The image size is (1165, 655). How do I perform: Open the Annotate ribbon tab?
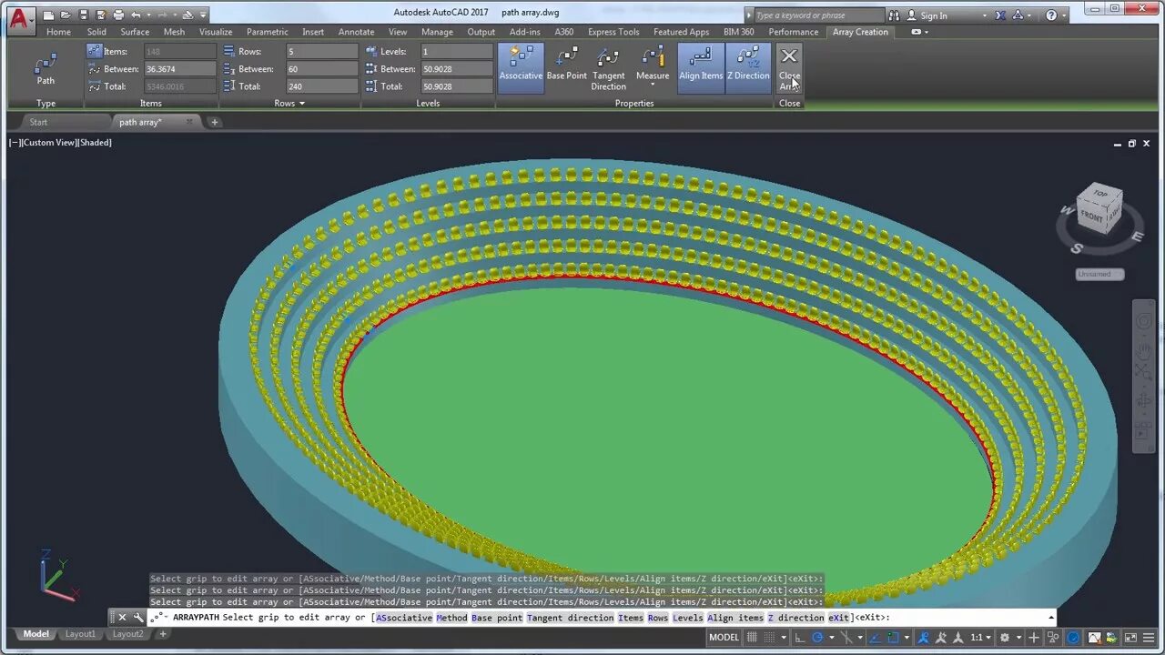click(356, 32)
